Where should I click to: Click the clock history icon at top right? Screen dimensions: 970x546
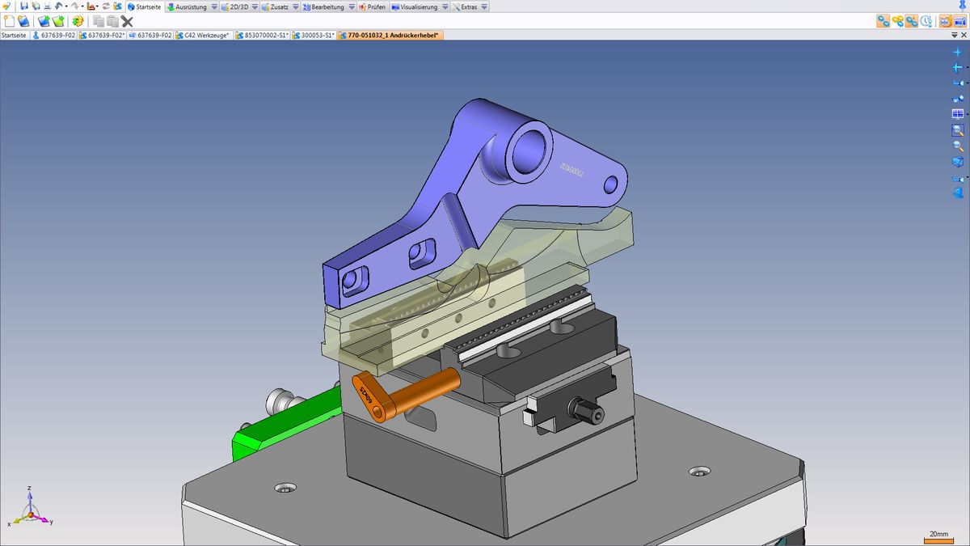click(x=926, y=21)
